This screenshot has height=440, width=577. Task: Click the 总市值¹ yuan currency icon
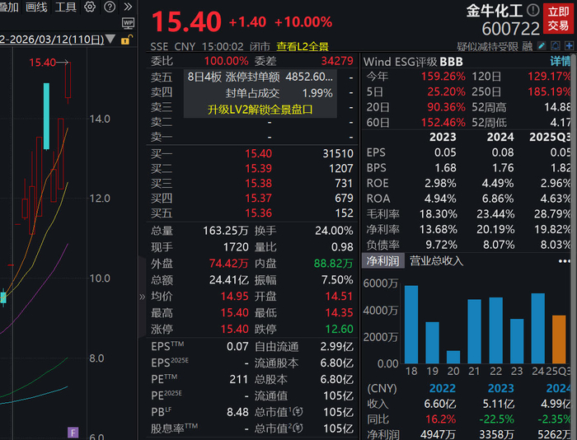(298, 411)
